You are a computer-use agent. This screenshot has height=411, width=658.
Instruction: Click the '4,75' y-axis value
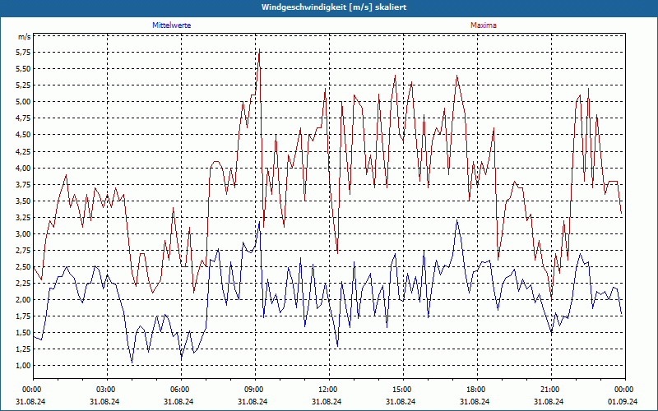[x=23, y=118]
